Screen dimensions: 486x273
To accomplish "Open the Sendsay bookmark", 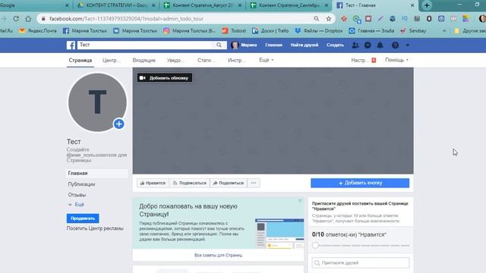I will coord(413,31).
